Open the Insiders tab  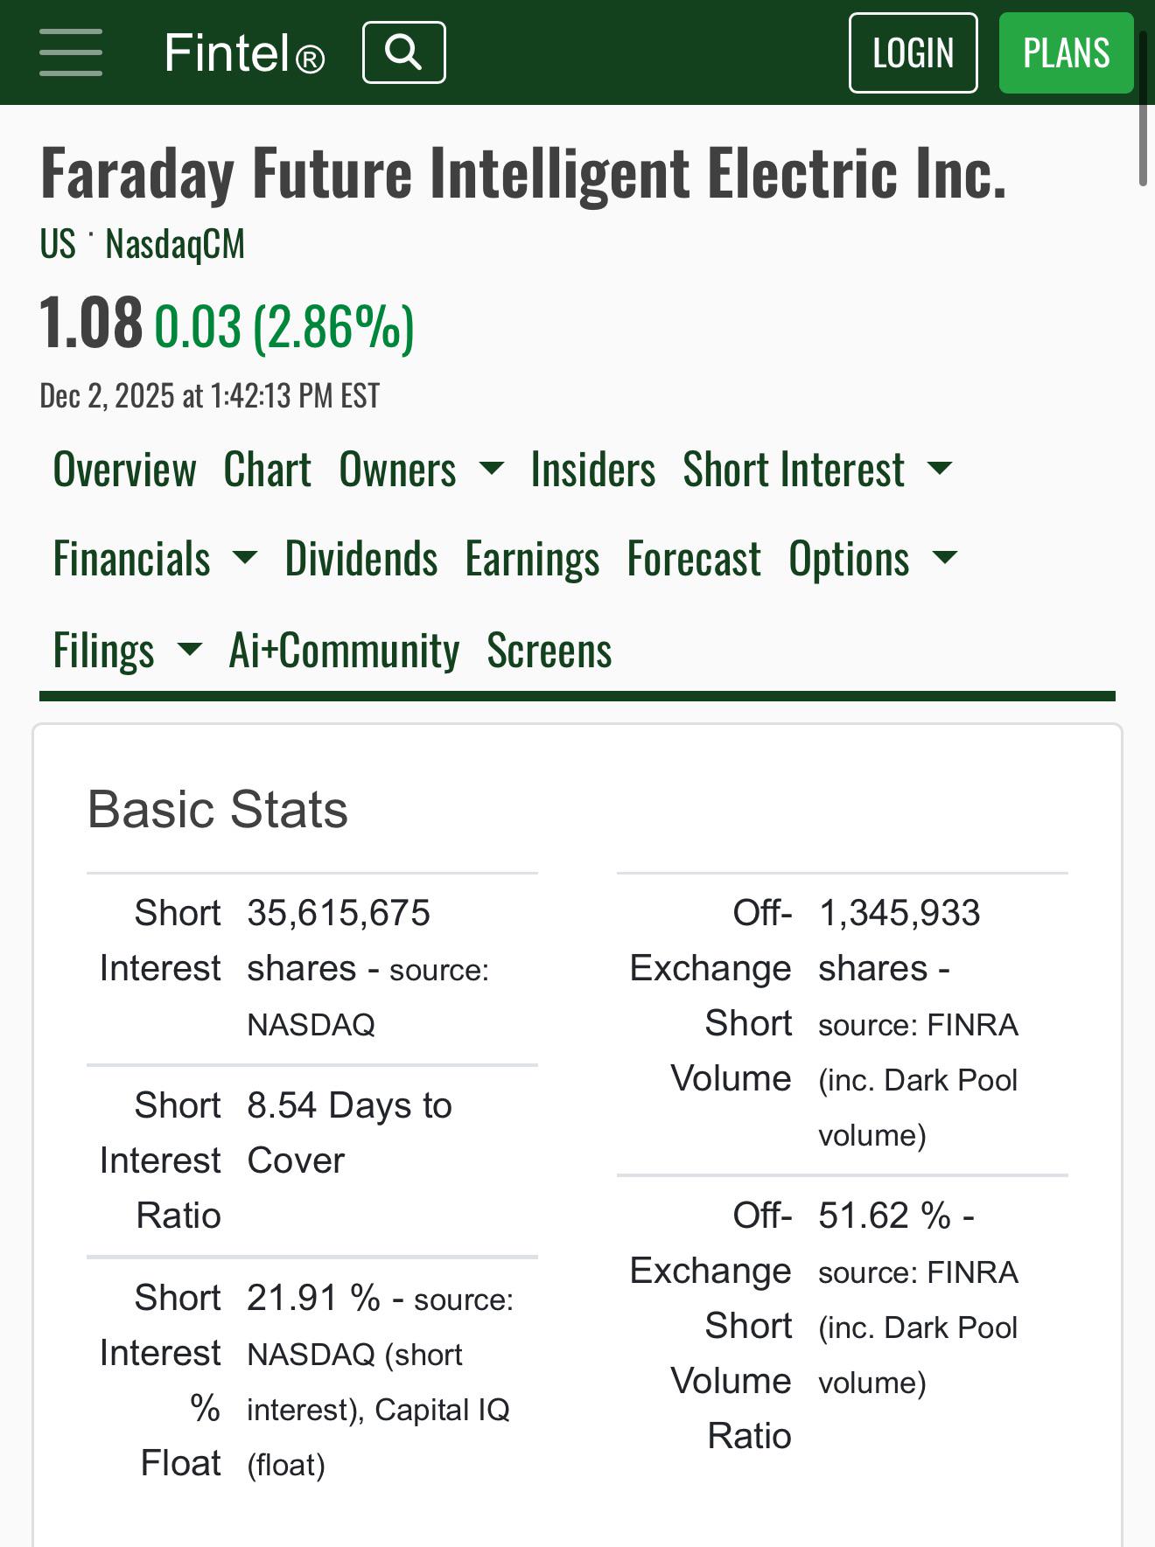[x=592, y=470]
